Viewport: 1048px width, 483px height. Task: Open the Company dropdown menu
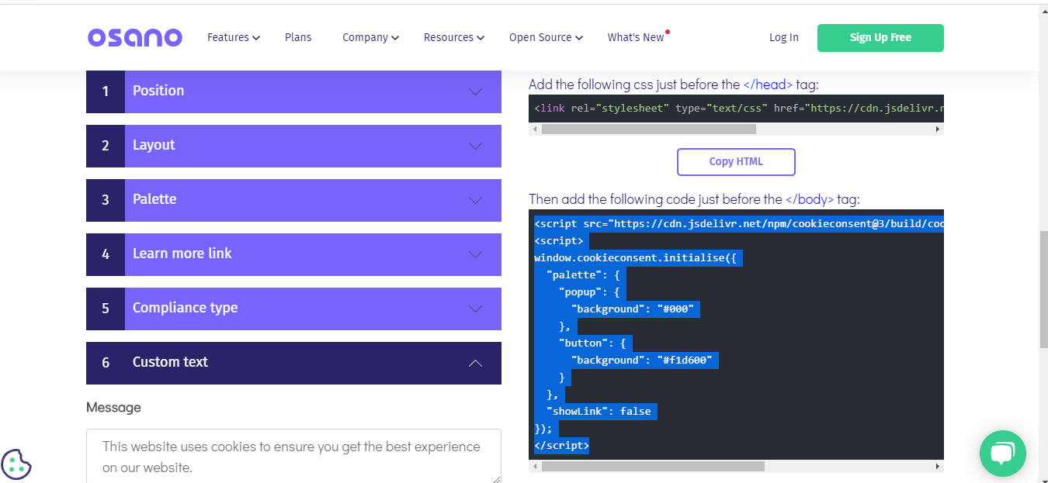point(370,37)
